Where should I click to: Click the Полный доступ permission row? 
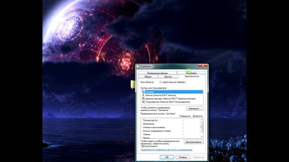click(x=171, y=120)
